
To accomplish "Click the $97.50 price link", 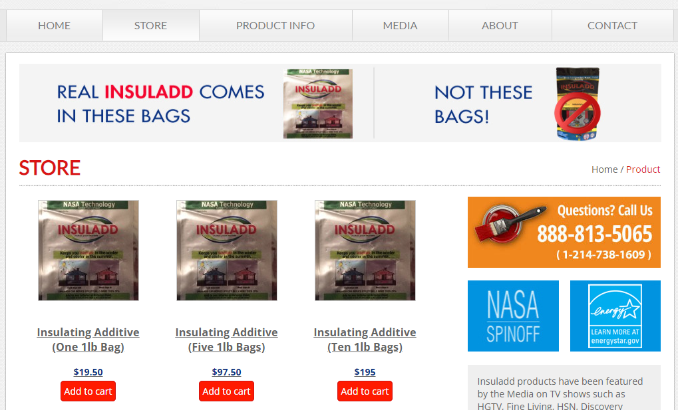I will 227,372.
